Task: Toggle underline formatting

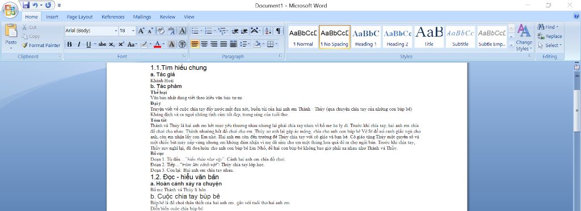Action: (88, 44)
